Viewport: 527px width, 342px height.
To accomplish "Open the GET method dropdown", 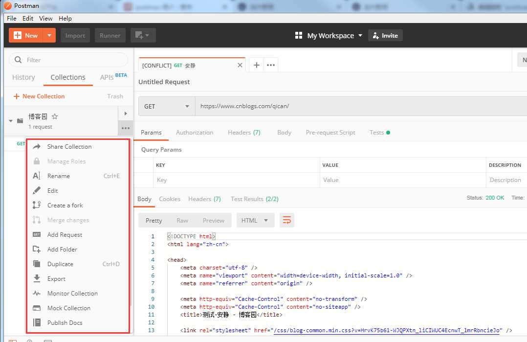I will (167, 106).
